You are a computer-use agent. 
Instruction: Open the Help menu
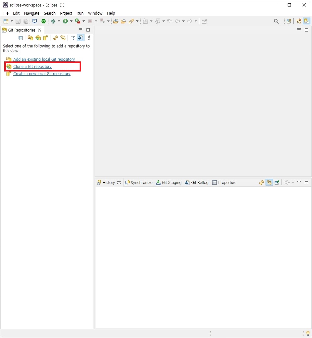pyautogui.click(x=111, y=13)
